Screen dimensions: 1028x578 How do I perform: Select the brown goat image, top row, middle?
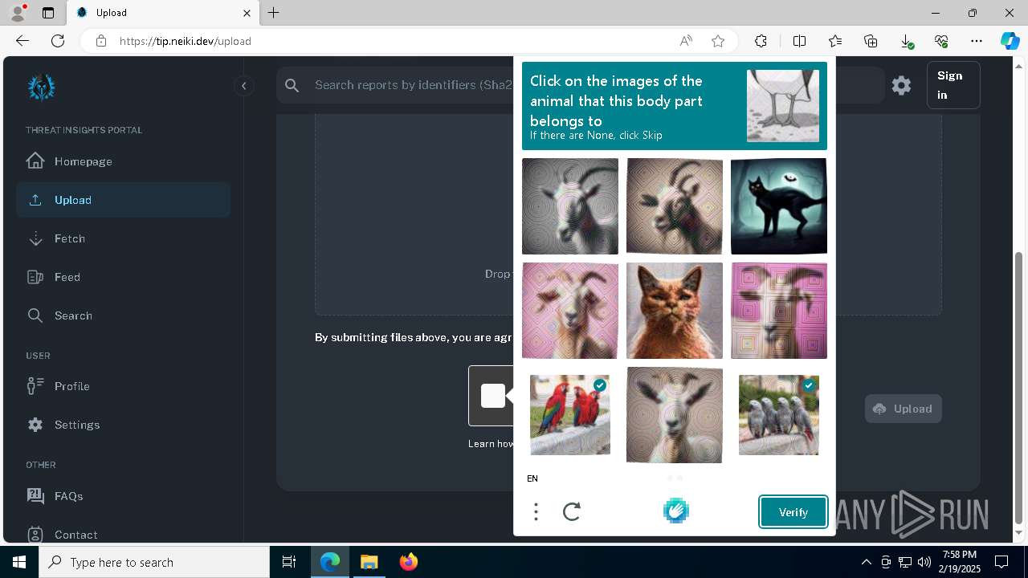[x=675, y=206]
